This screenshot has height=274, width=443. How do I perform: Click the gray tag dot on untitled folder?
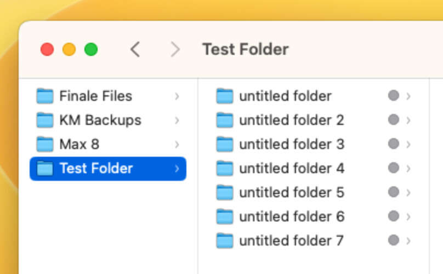tap(393, 96)
